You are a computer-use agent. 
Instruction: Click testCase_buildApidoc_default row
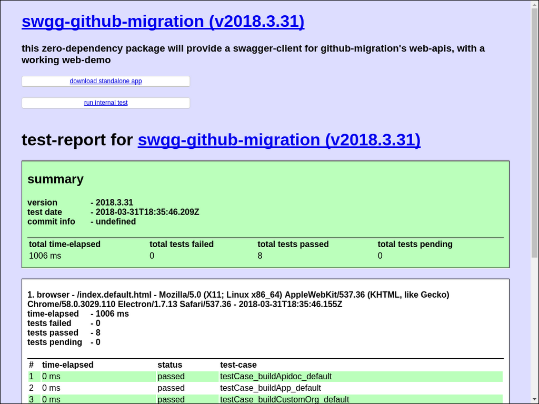point(265,377)
